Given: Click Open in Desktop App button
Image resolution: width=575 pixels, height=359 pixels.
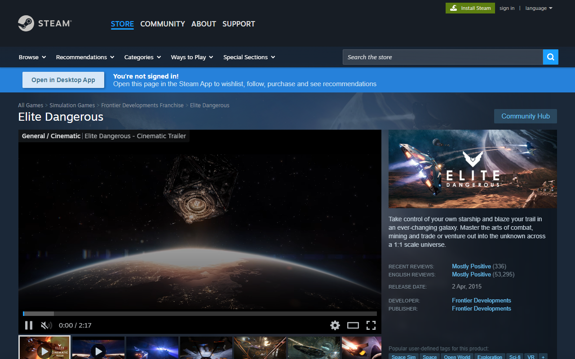Looking at the screenshot, I should [x=63, y=80].
